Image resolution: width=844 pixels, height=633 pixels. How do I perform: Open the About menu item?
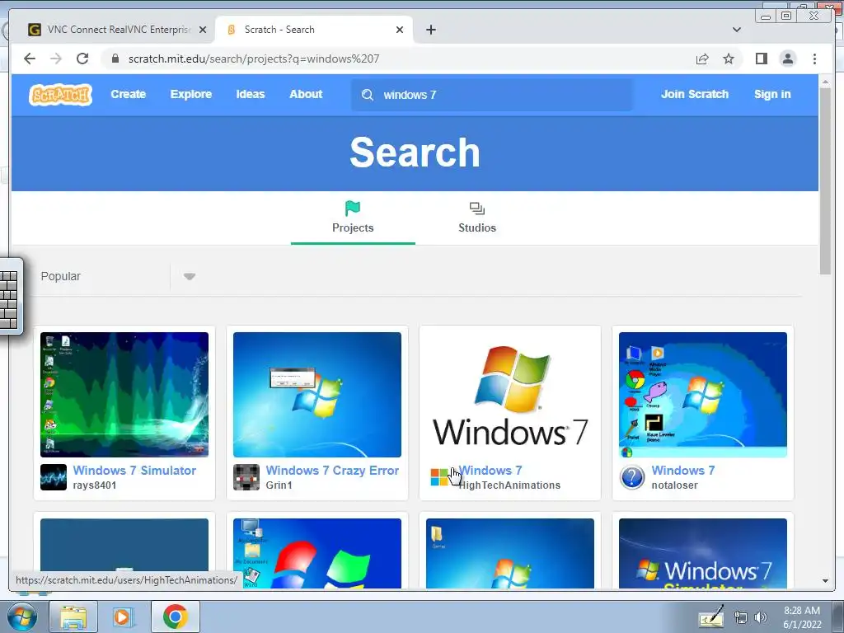coord(306,94)
